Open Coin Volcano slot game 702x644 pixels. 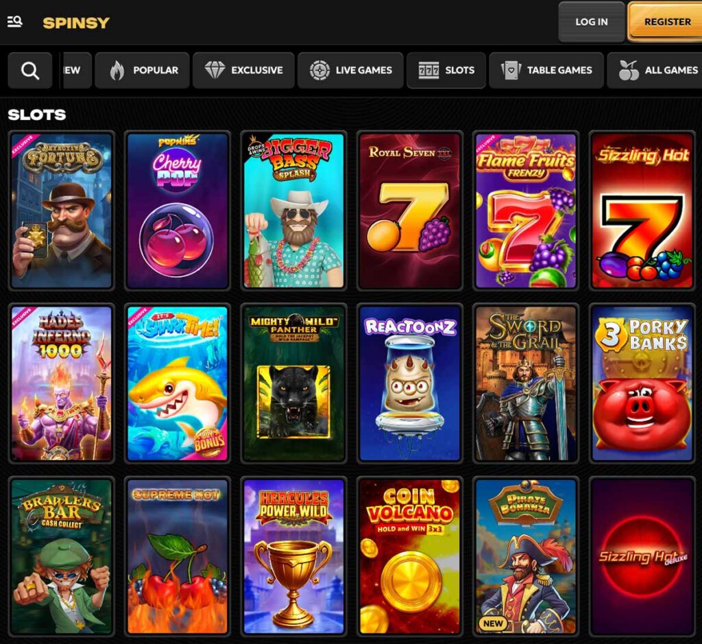coord(410,556)
